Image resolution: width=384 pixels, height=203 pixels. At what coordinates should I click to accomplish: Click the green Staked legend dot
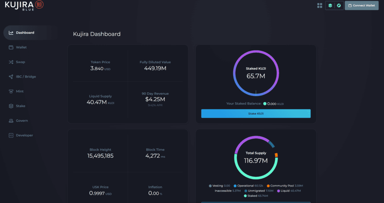pyautogui.click(x=245, y=196)
